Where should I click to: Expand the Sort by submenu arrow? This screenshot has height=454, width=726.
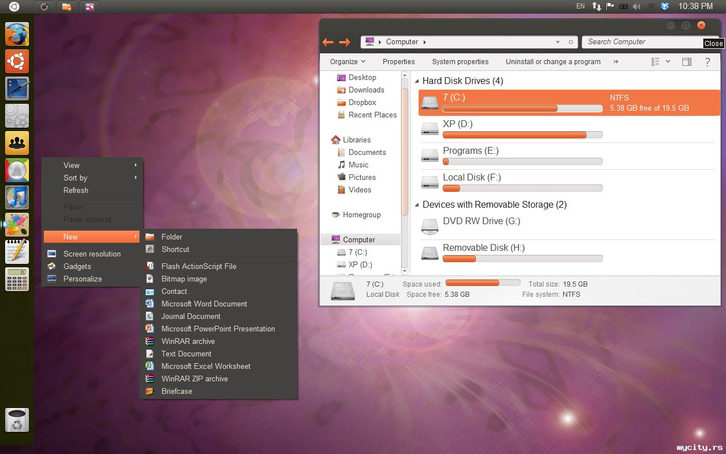(x=136, y=178)
